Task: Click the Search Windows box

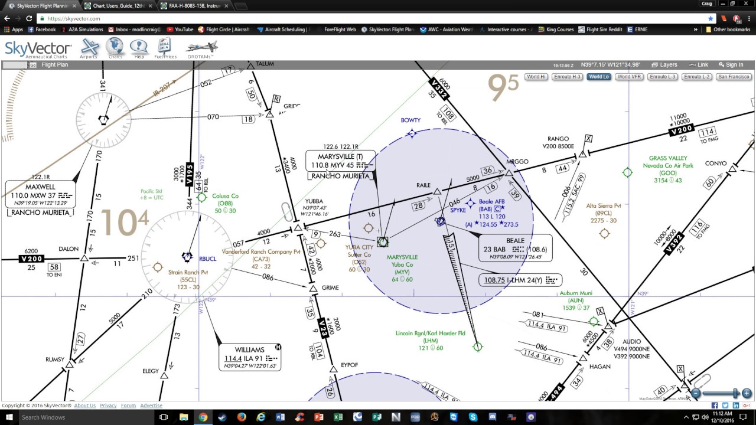Action: [x=86, y=417]
